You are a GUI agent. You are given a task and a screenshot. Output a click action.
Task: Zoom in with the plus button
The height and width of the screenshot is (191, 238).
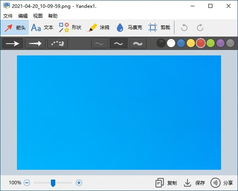[x=79, y=183]
